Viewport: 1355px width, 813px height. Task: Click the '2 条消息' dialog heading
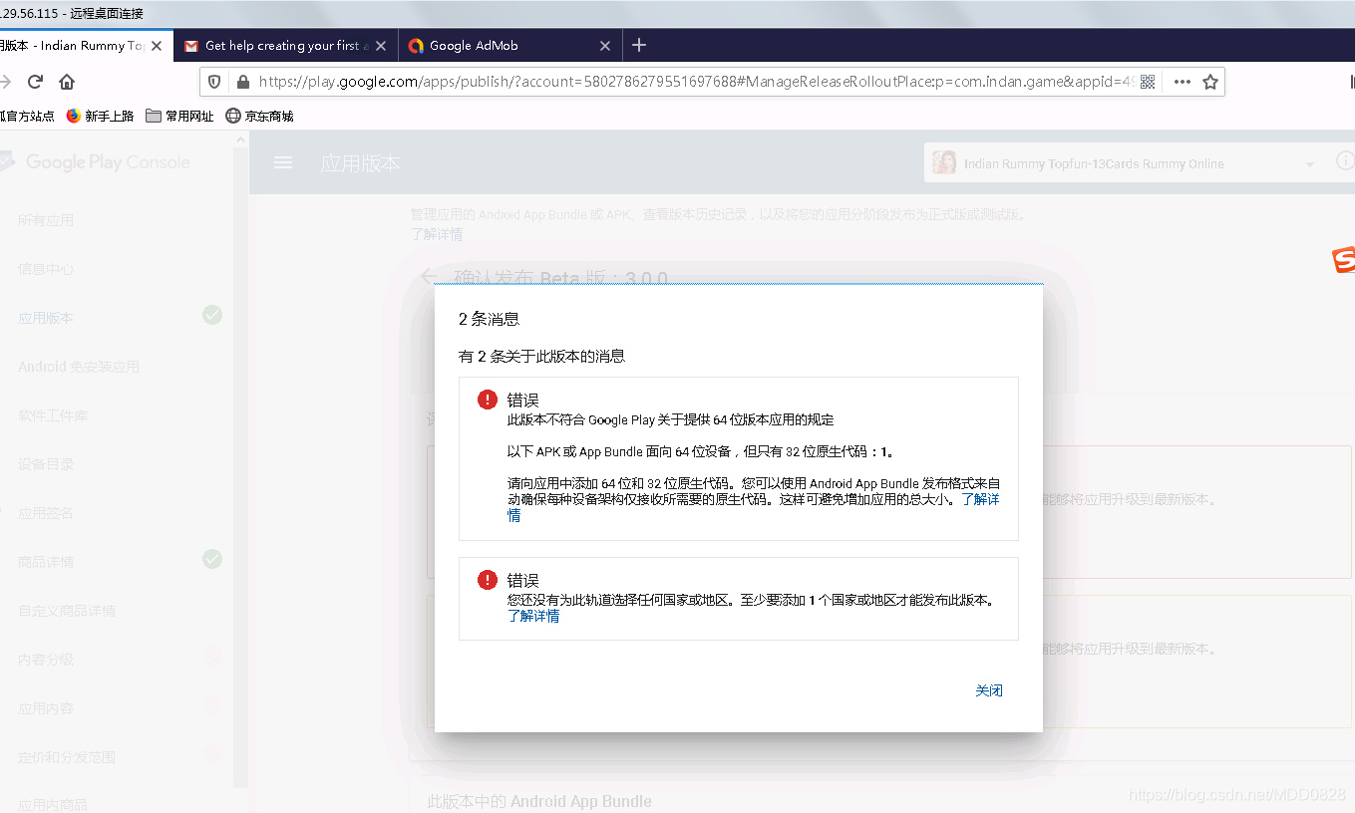click(x=489, y=319)
